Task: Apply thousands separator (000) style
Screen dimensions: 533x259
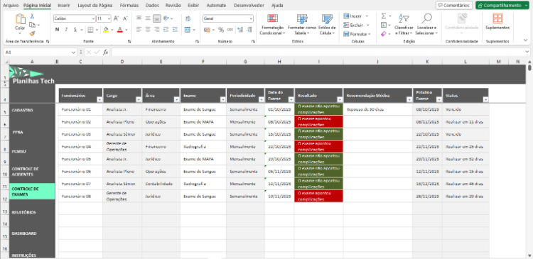Action: [230, 30]
